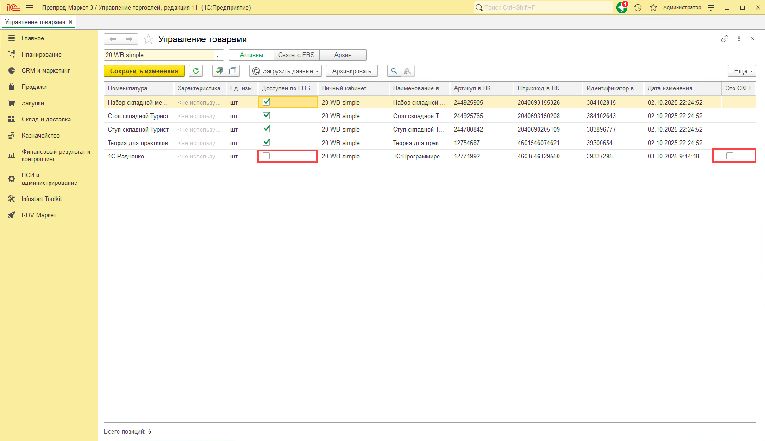This screenshot has height=441, width=765.
Task: Uncheck FBS availability for Теория для практиков
Action: point(266,143)
